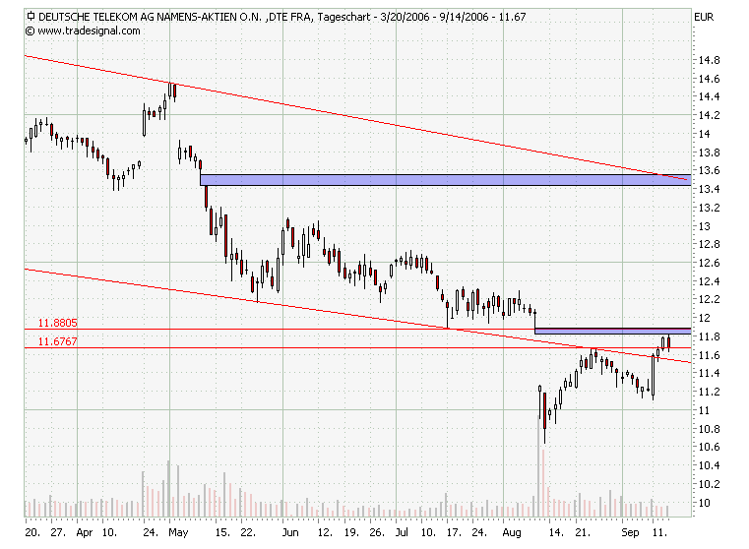The image size is (749, 549).
Task: Click the 12.6 price axis label
Action: coord(709,263)
